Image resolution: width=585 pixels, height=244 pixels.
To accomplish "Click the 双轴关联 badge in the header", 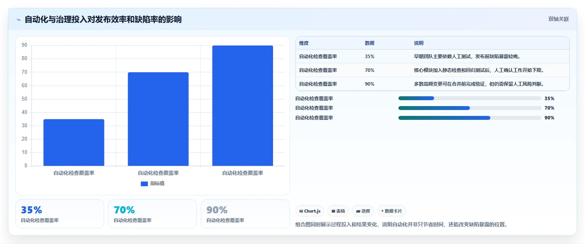I will [558, 19].
